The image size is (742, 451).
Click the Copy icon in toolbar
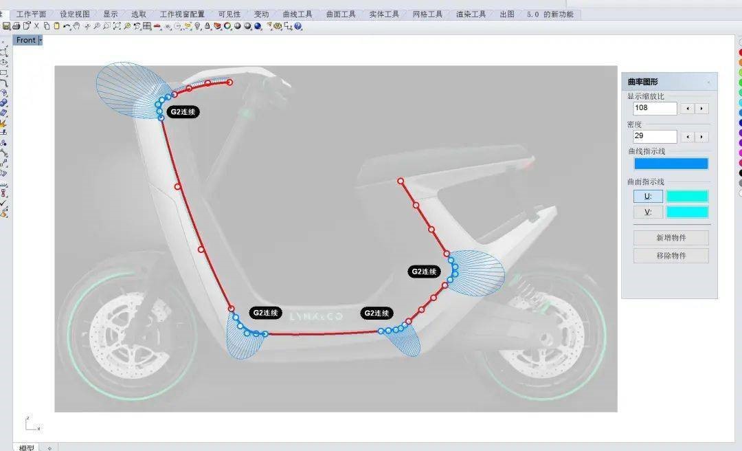(47, 26)
